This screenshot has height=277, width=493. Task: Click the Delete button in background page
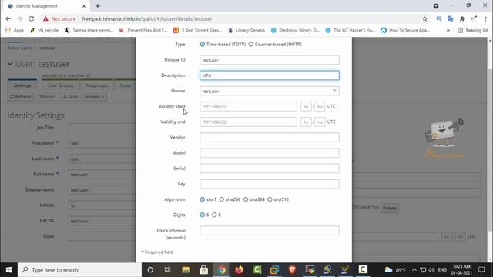tap(390, 208)
